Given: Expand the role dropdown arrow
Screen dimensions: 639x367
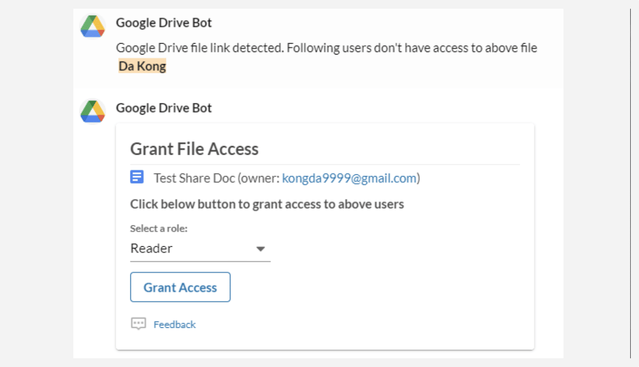Looking at the screenshot, I should point(261,249).
